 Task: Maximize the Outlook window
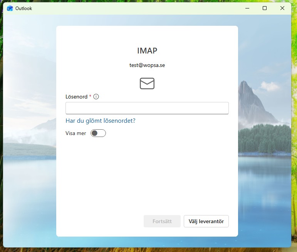(265, 8)
